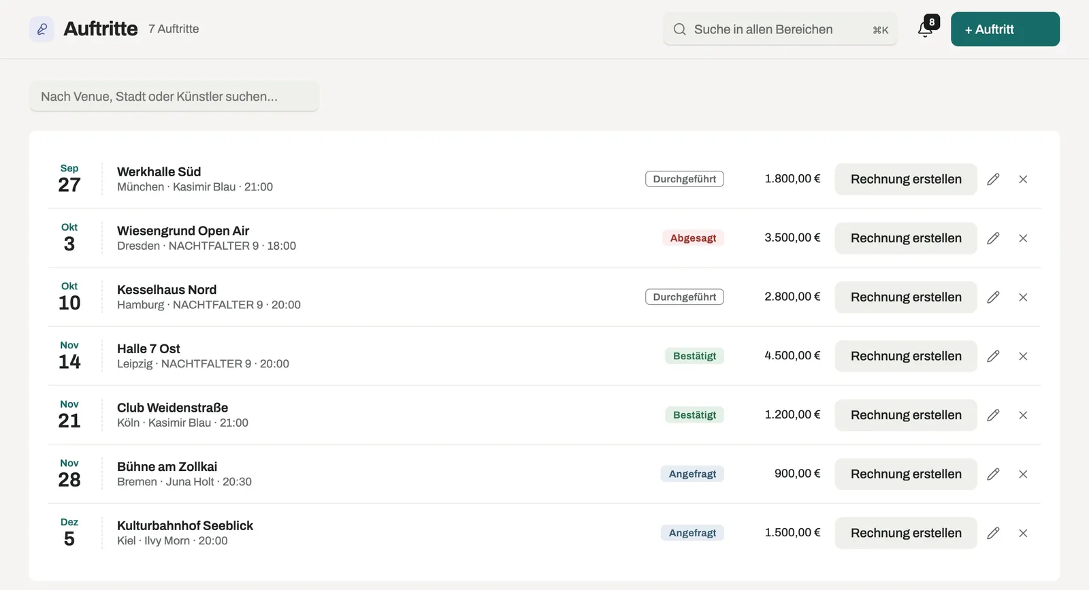Delete the Bühne am Zollkai entry
This screenshot has width=1089, height=590.
pyautogui.click(x=1023, y=474)
